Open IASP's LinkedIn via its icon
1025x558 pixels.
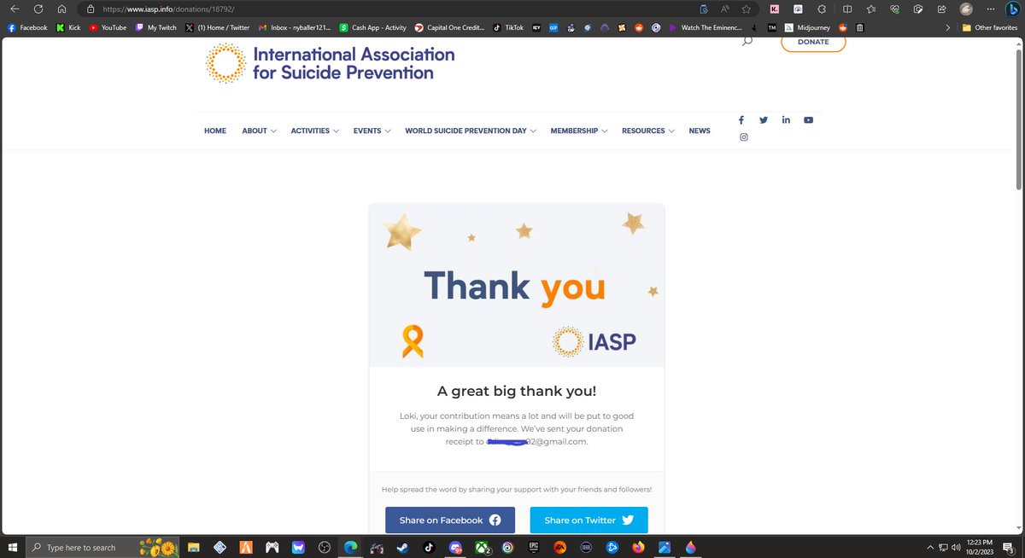[x=786, y=119]
